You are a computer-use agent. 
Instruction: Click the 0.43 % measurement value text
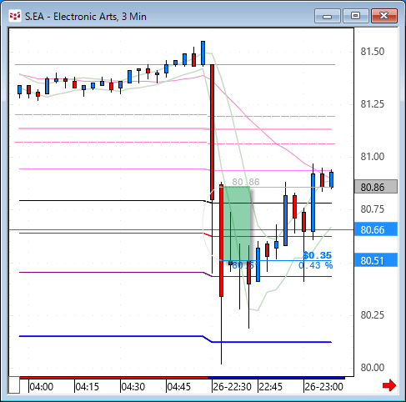[316, 265]
